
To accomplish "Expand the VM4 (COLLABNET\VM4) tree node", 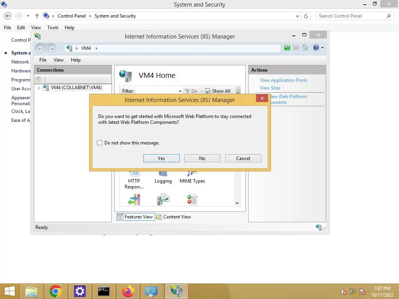I will point(39,88).
